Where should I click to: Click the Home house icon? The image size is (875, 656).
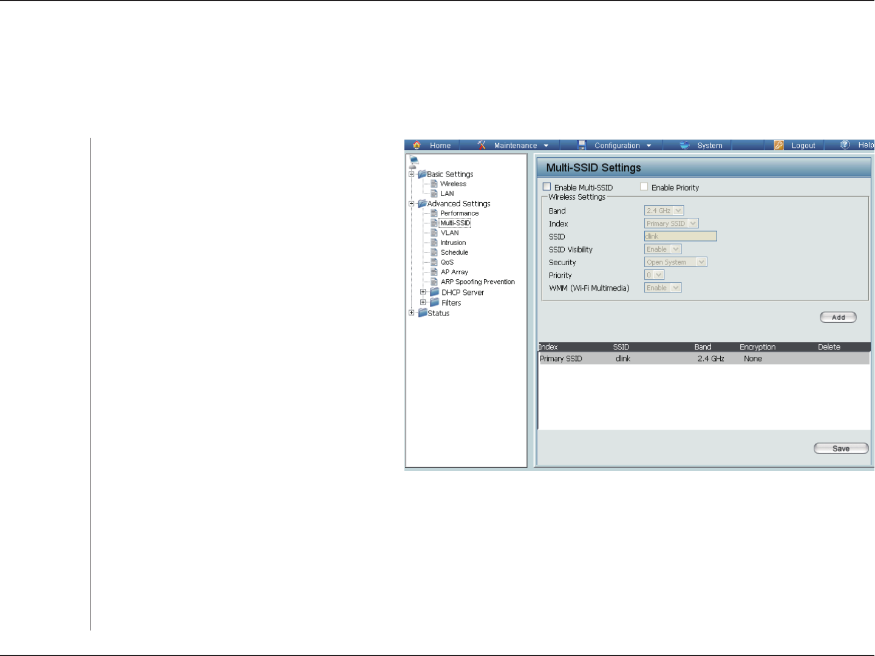click(417, 145)
